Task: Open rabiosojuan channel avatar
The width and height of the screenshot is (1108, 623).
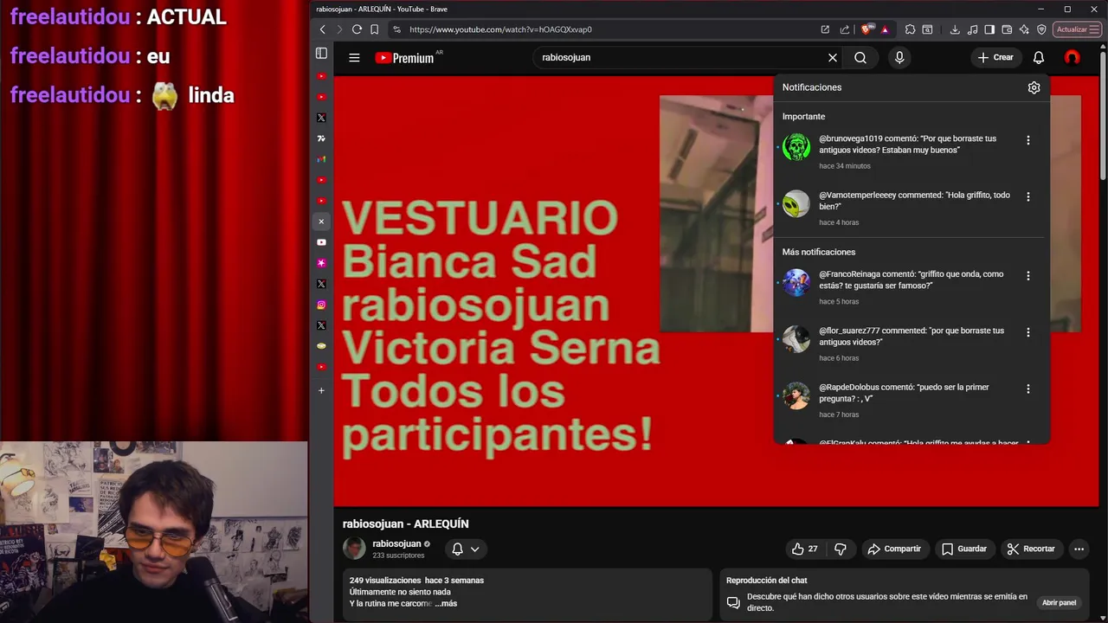Action: tap(354, 549)
